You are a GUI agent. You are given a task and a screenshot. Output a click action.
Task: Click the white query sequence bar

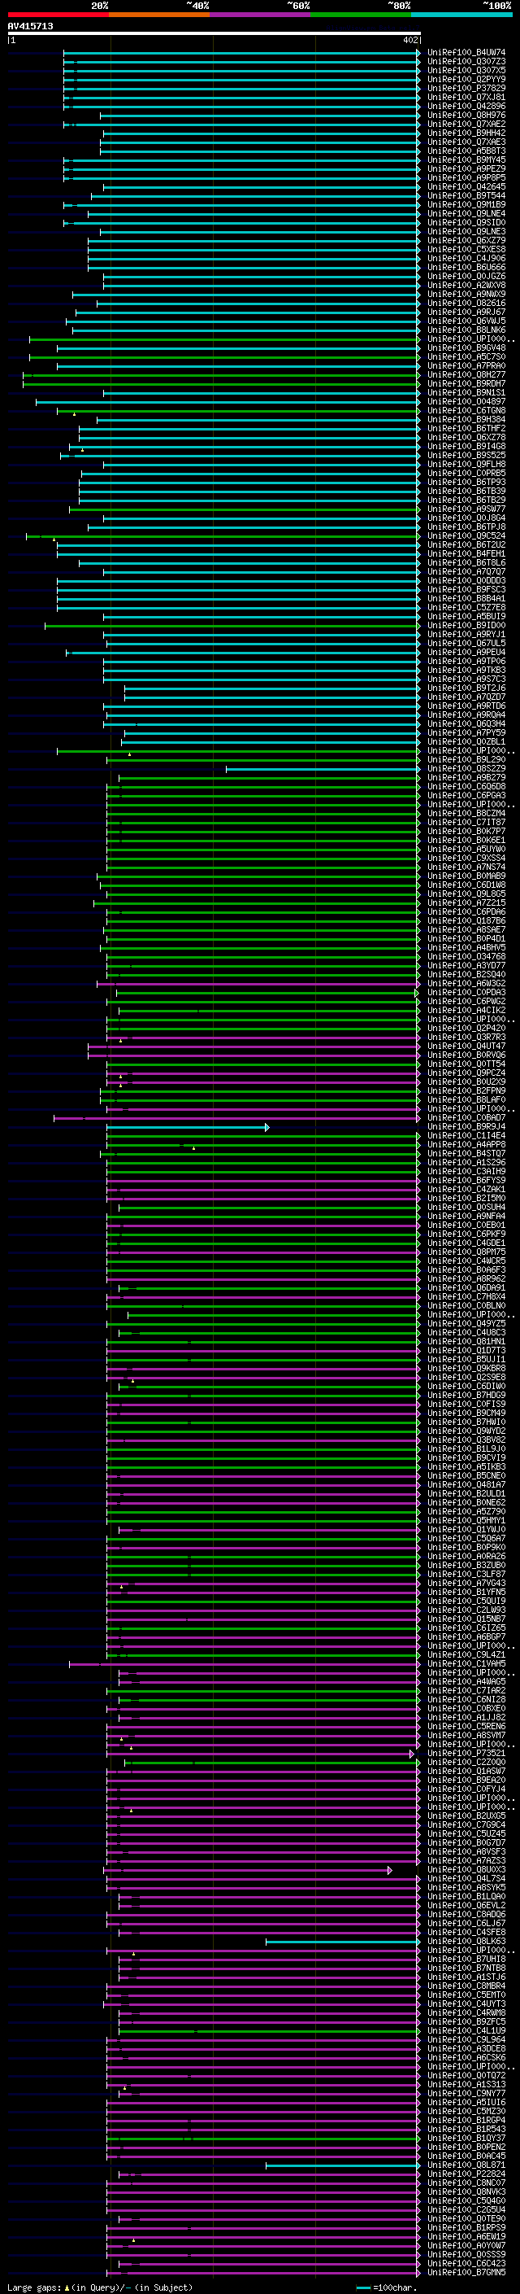(214, 33)
